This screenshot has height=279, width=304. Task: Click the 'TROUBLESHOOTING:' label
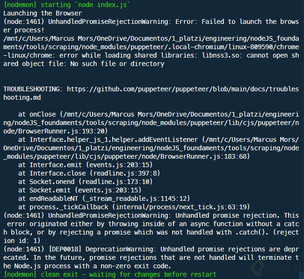pos(33,89)
